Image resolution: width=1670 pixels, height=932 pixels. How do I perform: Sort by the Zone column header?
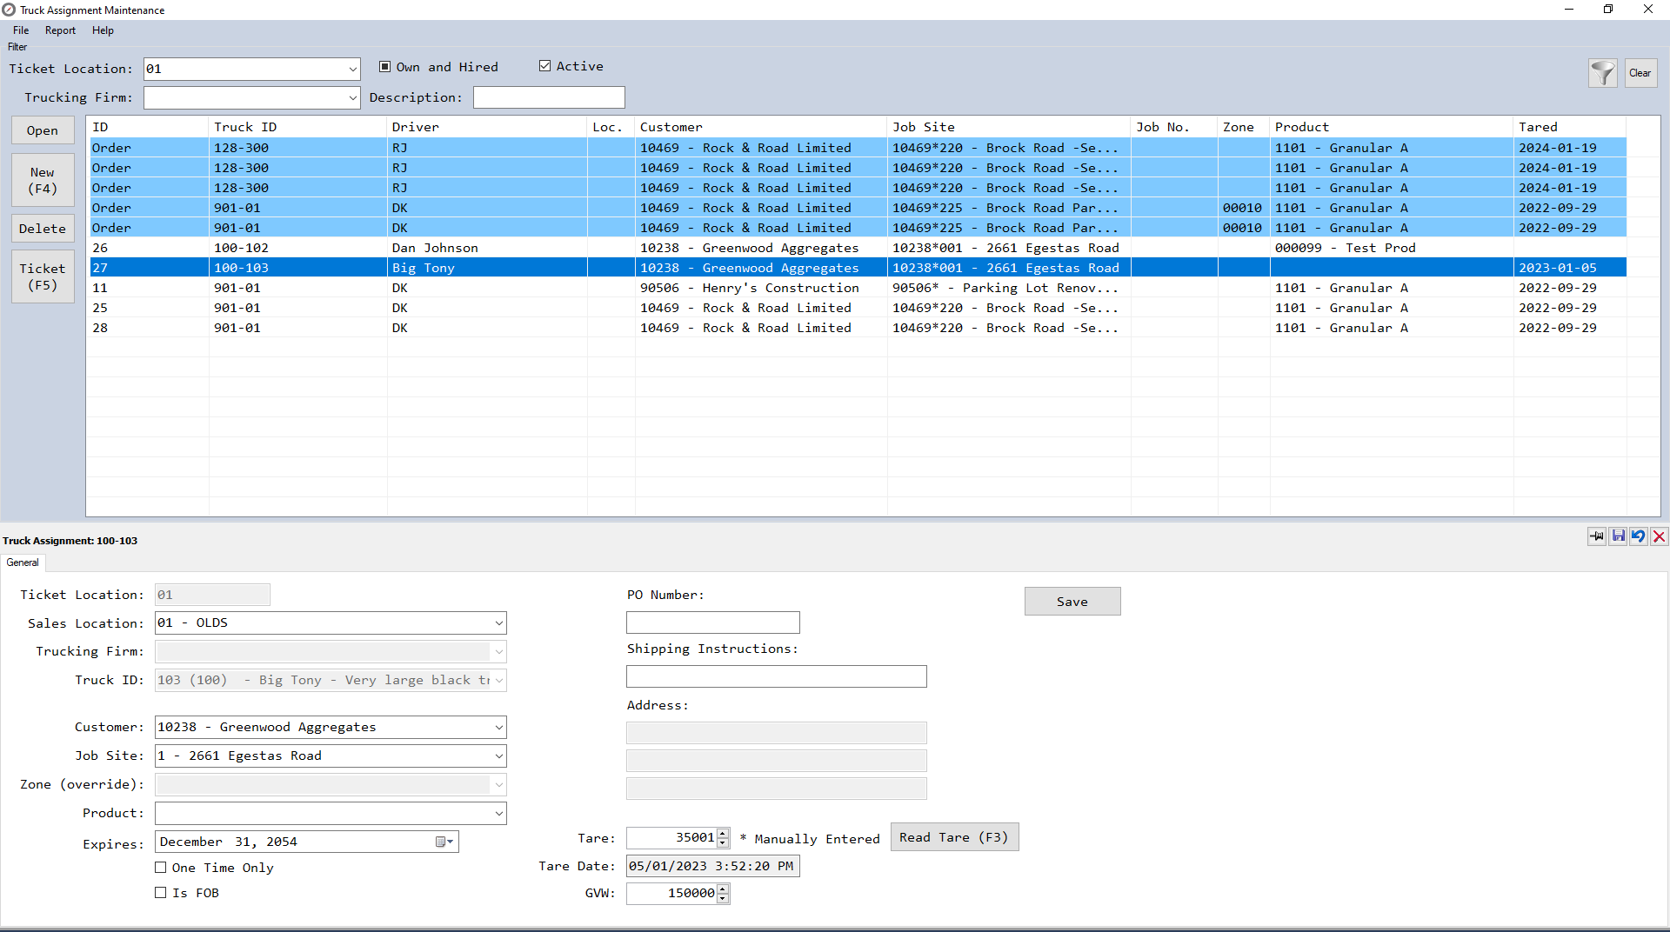1244,127
